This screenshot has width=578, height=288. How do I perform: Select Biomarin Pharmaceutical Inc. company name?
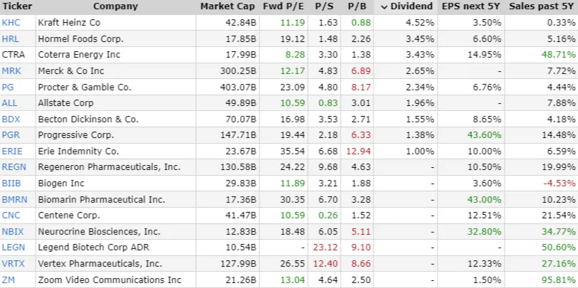tap(101, 199)
